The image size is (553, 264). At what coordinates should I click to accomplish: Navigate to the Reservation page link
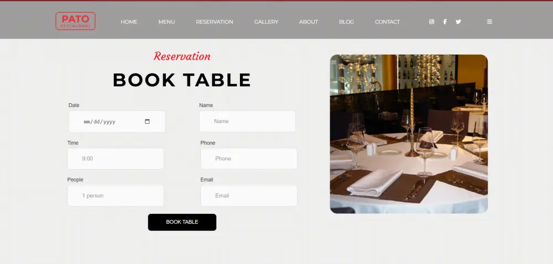click(215, 22)
